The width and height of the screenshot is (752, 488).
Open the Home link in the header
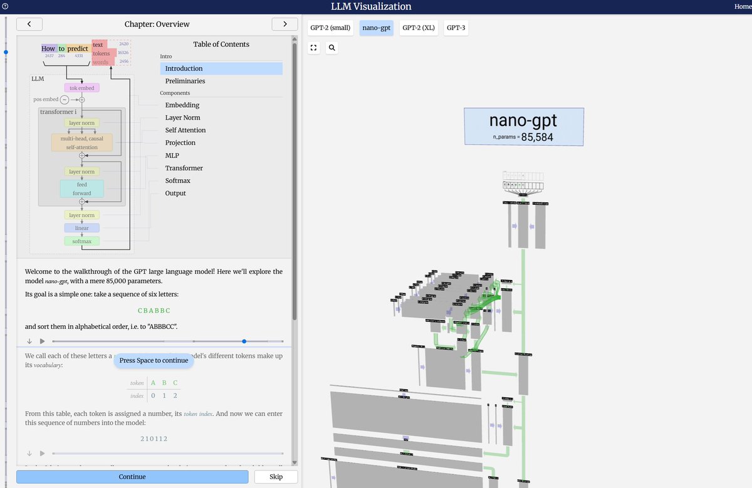click(x=743, y=6)
